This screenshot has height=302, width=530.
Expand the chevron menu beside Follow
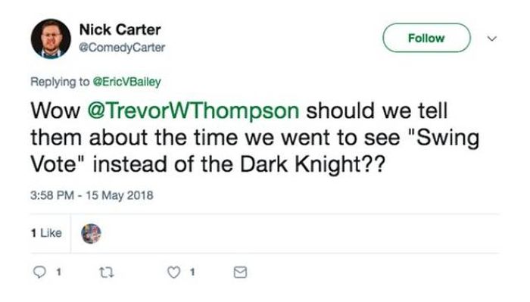[492, 39]
